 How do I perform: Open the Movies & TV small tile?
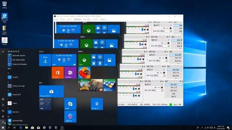coord(94,57)
